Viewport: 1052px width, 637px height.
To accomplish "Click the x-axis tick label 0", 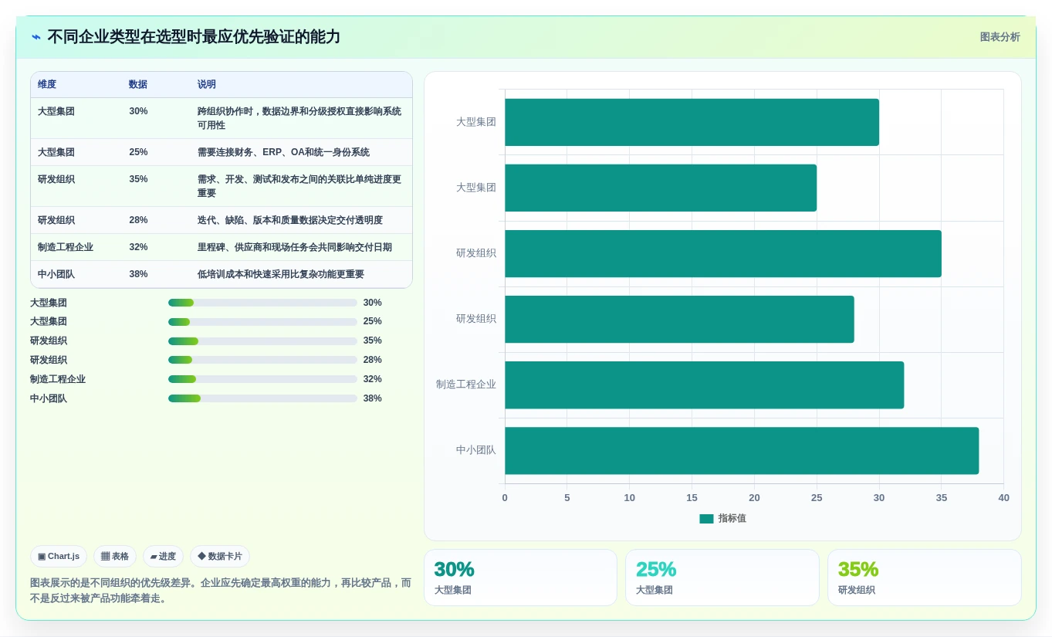I will coord(505,498).
